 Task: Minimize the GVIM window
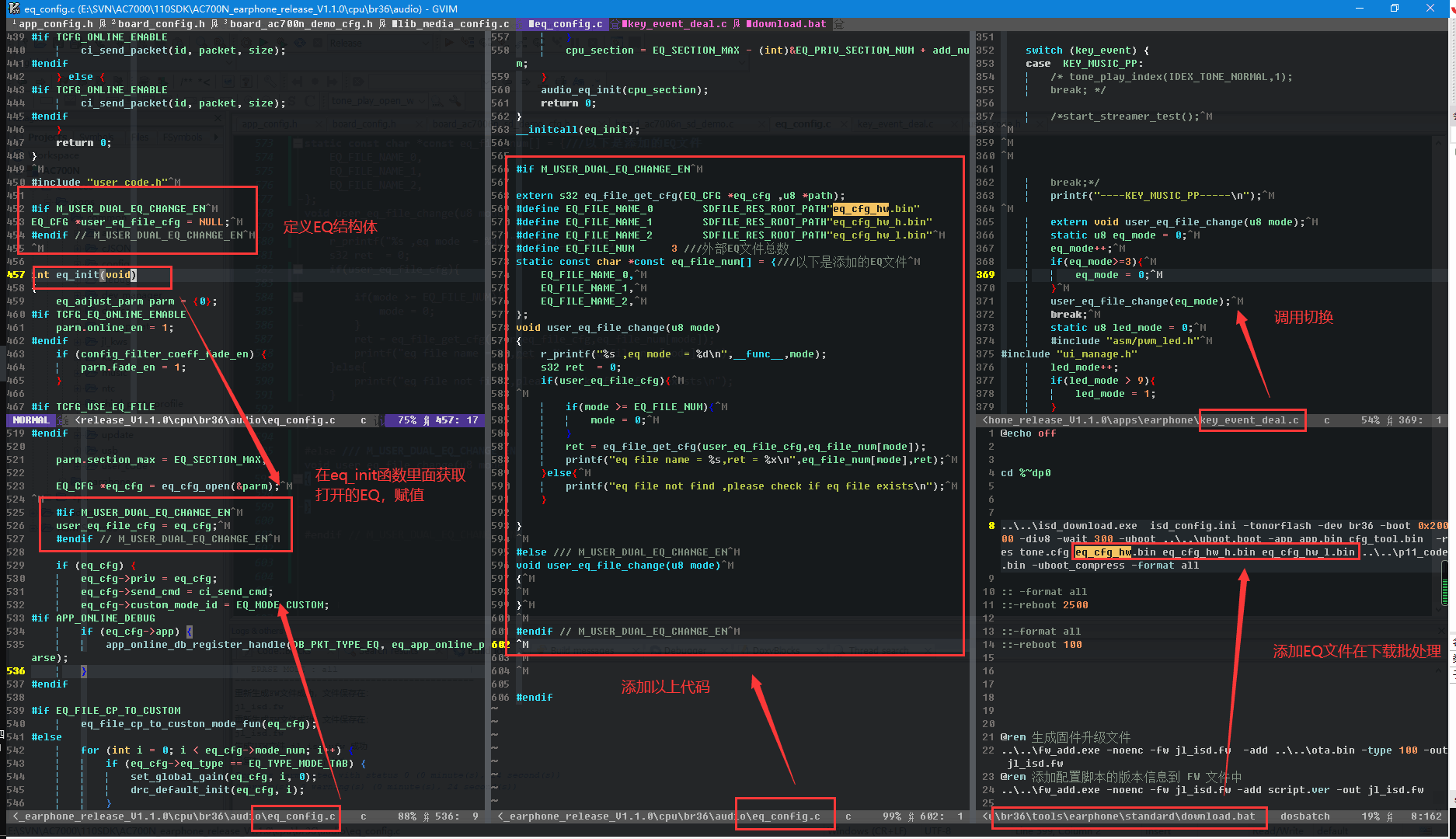[1360, 9]
